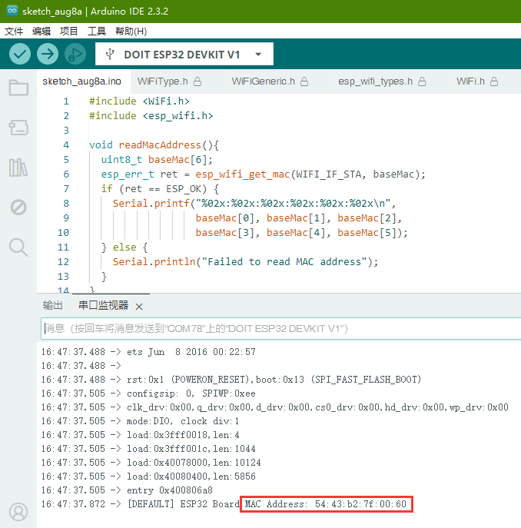Open the DOIT ESP32 DEVKIT V1 board selector
Image resolution: width=521 pixels, height=528 pixels.
(x=184, y=54)
